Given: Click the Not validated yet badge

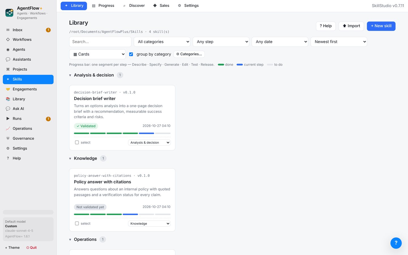Looking at the screenshot, I should [90, 207].
